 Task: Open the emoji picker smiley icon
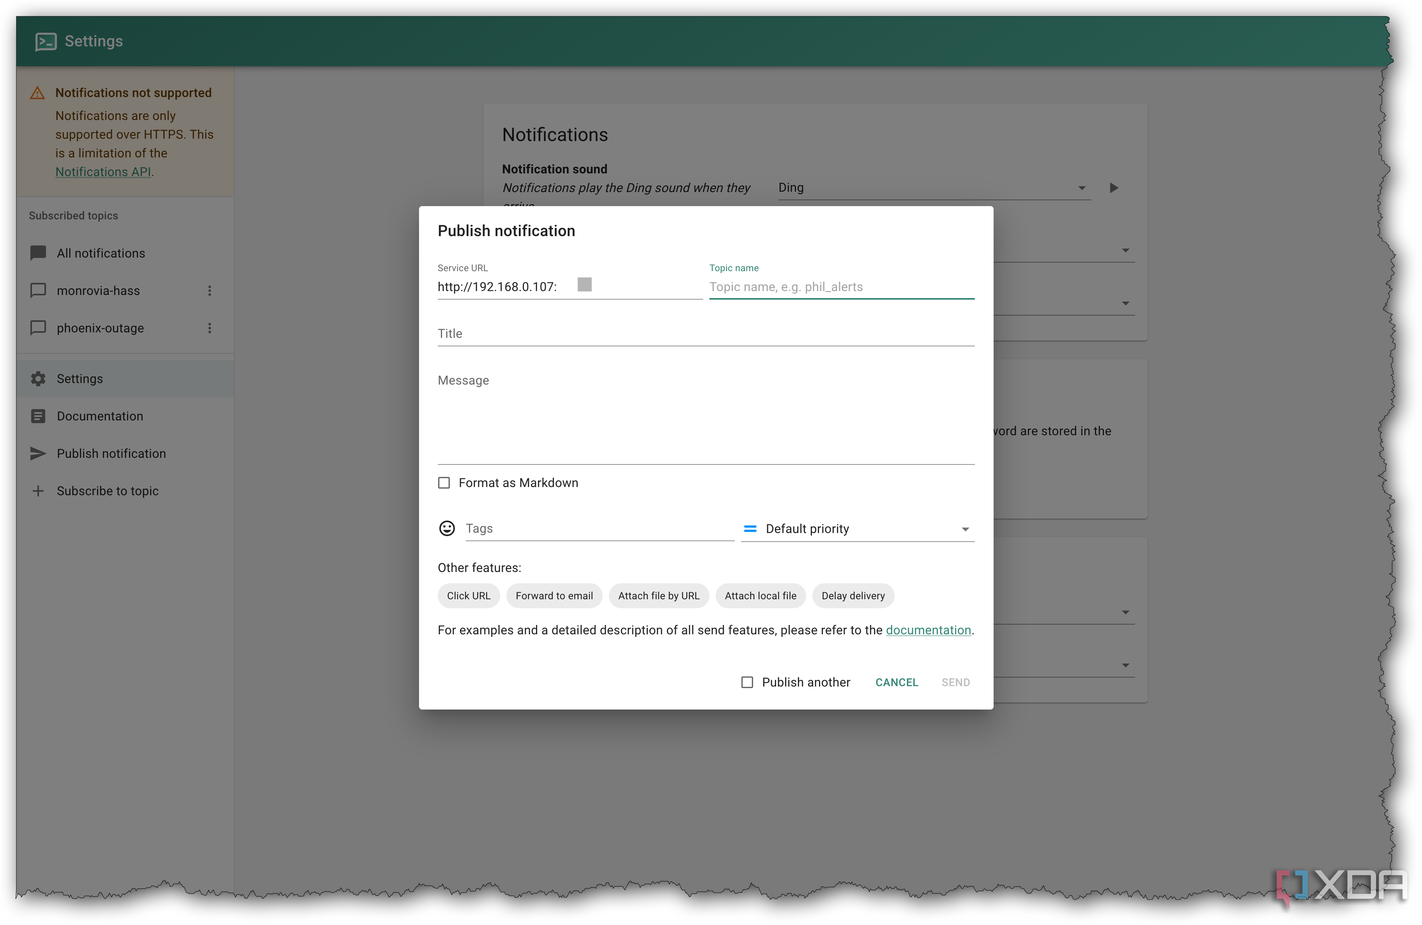point(447,528)
